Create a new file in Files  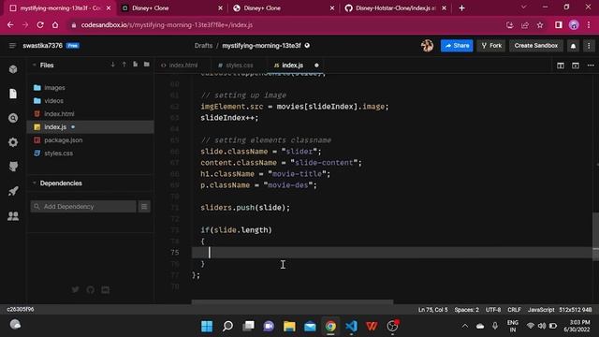pyautogui.click(x=135, y=65)
